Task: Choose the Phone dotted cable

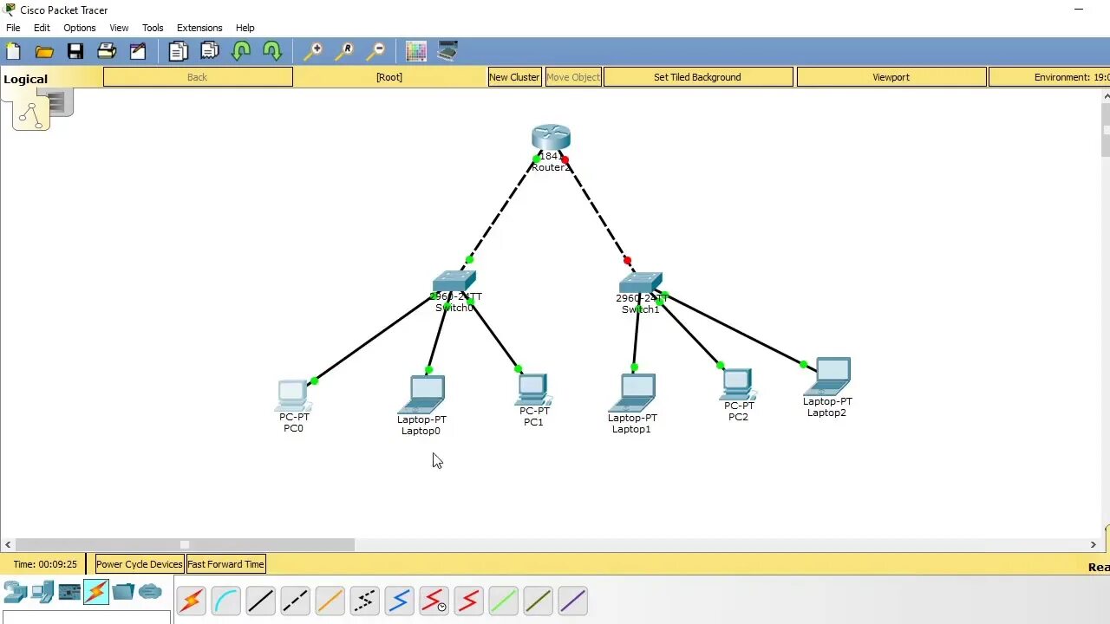Action: click(x=364, y=600)
